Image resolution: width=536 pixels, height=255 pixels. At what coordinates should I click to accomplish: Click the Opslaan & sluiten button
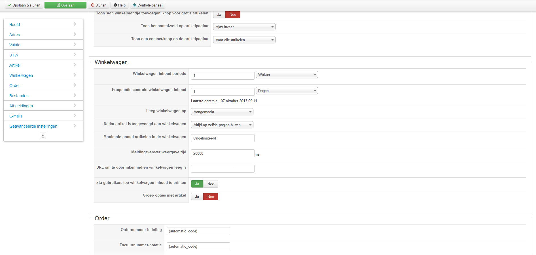tap(24, 5)
